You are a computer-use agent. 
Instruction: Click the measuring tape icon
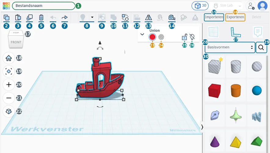[x=172, y=17]
